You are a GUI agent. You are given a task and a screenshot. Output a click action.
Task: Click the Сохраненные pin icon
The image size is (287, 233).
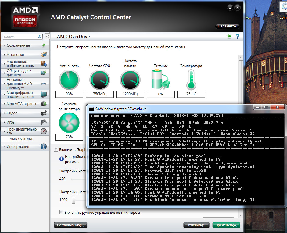point(44,45)
